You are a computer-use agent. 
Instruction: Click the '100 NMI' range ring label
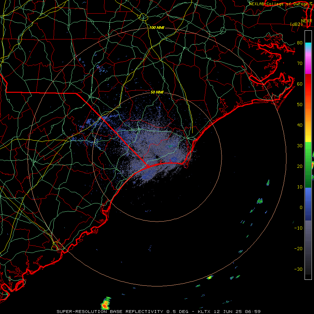tap(157, 28)
